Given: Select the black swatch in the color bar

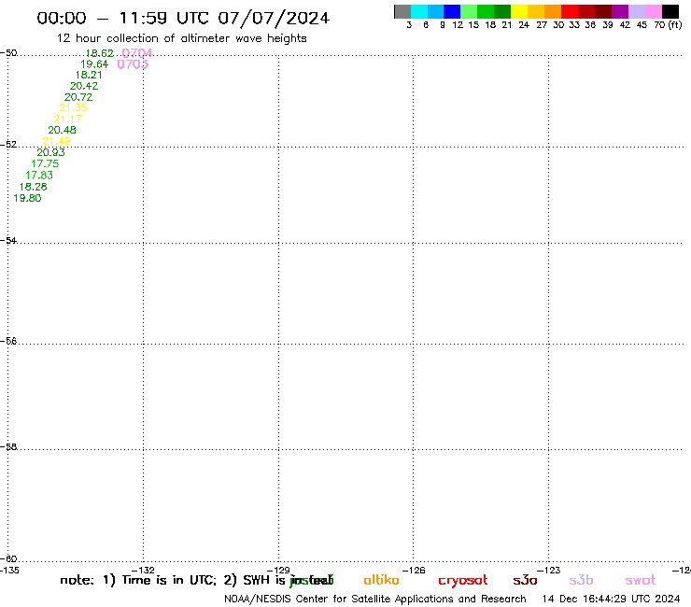Looking at the screenshot, I should [x=670, y=11].
